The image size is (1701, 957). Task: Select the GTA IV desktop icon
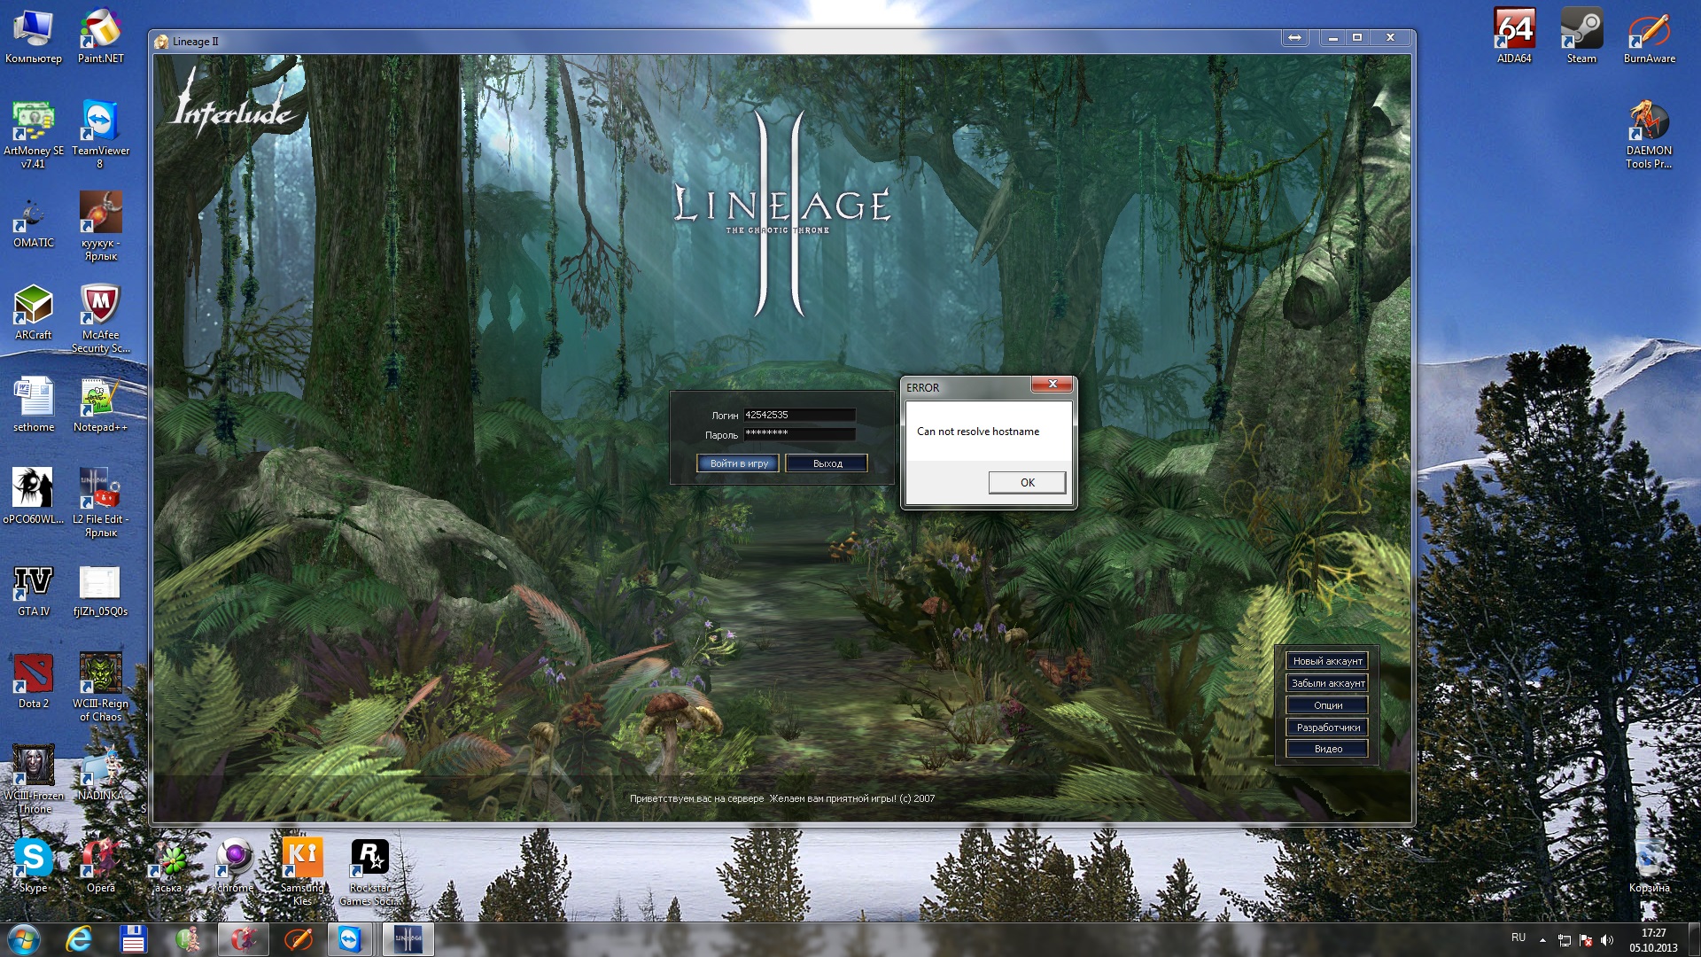tap(34, 590)
